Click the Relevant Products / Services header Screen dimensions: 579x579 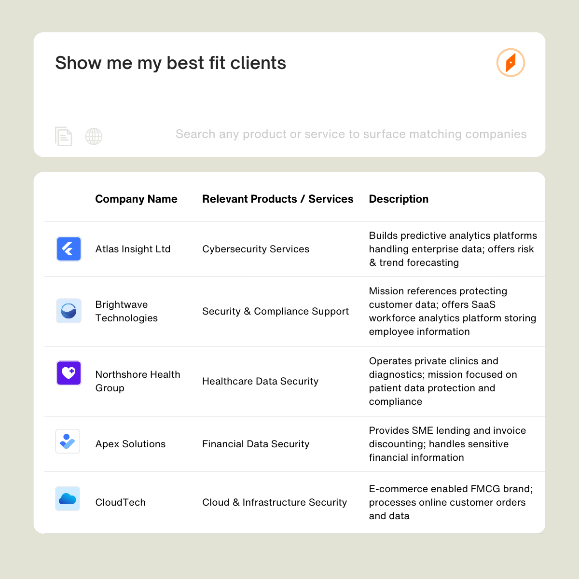(x=277, y=199)
